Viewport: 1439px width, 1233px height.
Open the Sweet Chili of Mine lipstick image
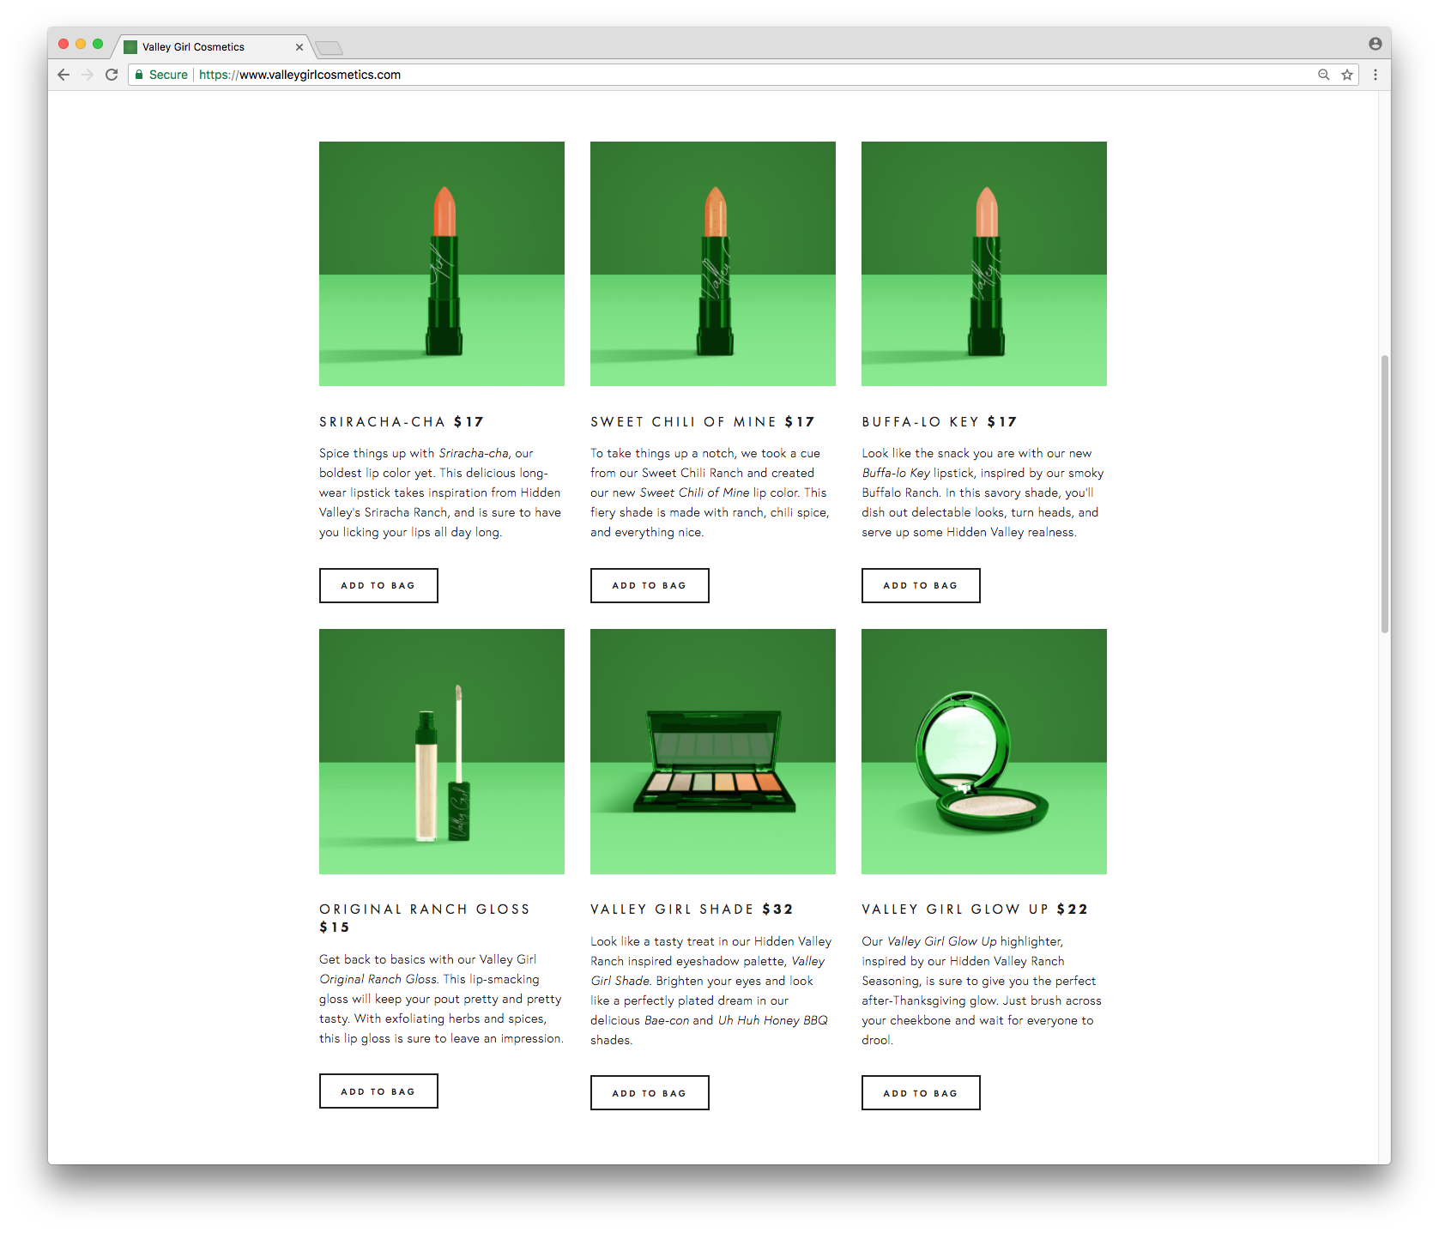pyautogui.click(x=713, y=263)
